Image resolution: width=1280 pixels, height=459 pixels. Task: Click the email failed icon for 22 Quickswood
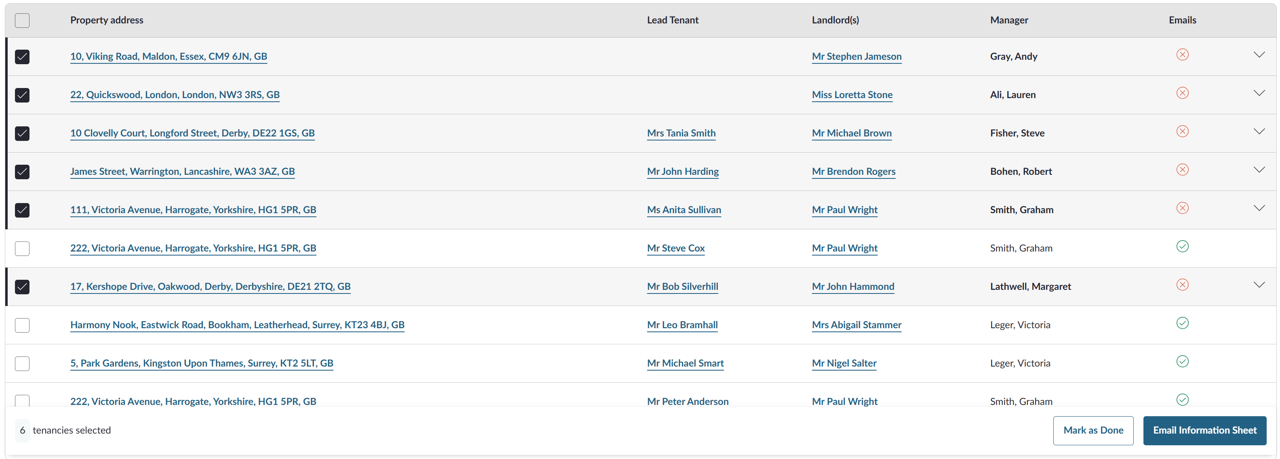click(1182, 93)
